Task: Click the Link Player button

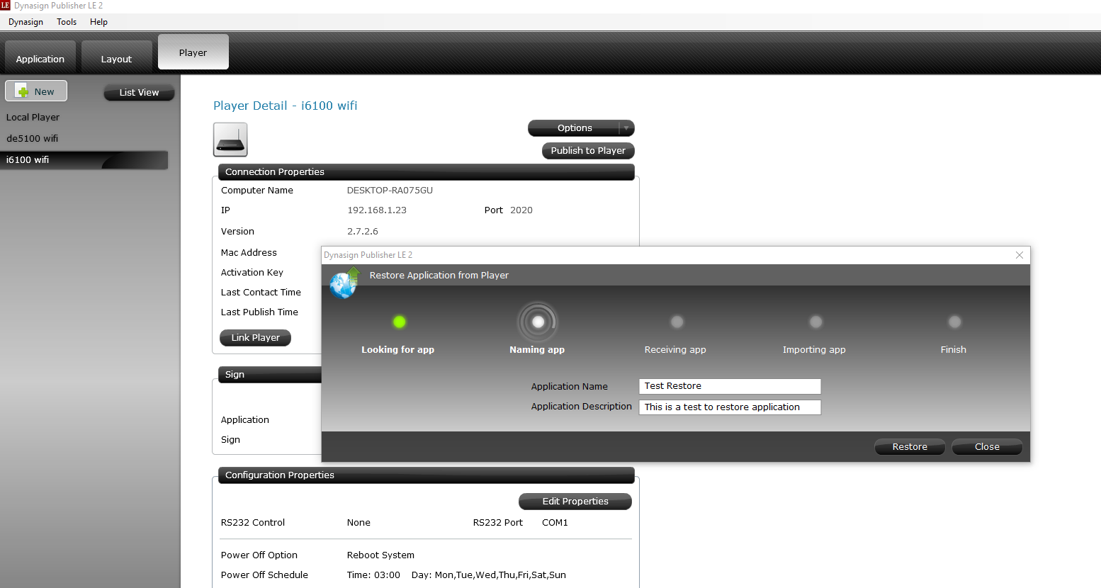Action: (256, 338)
